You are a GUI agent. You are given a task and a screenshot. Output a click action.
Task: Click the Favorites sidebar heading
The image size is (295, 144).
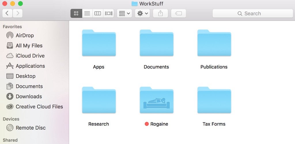click(x=12, y=27)
